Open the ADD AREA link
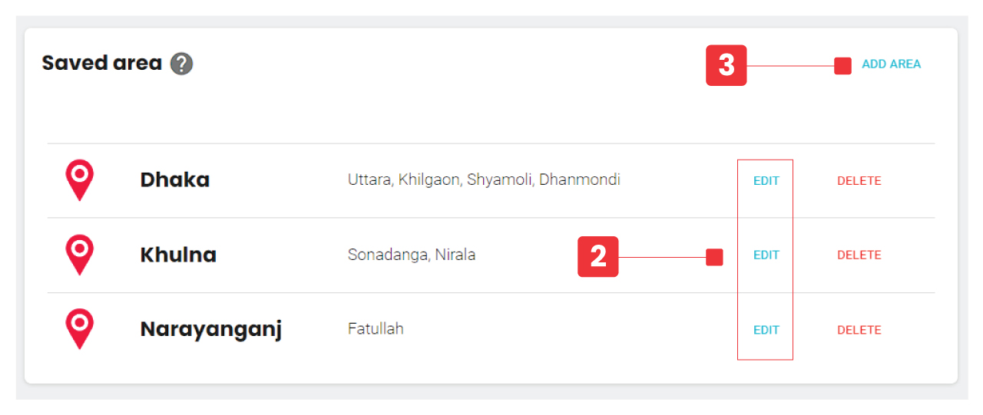 pos(891,64)
